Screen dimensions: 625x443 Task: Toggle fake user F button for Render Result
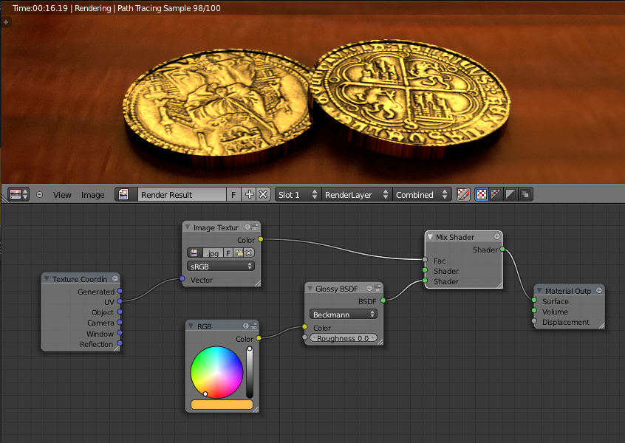[x=233, y=194]
